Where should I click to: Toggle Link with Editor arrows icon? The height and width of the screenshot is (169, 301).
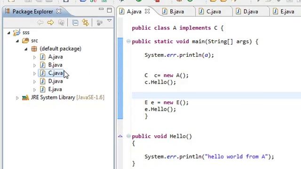click(x=86, y=23)
